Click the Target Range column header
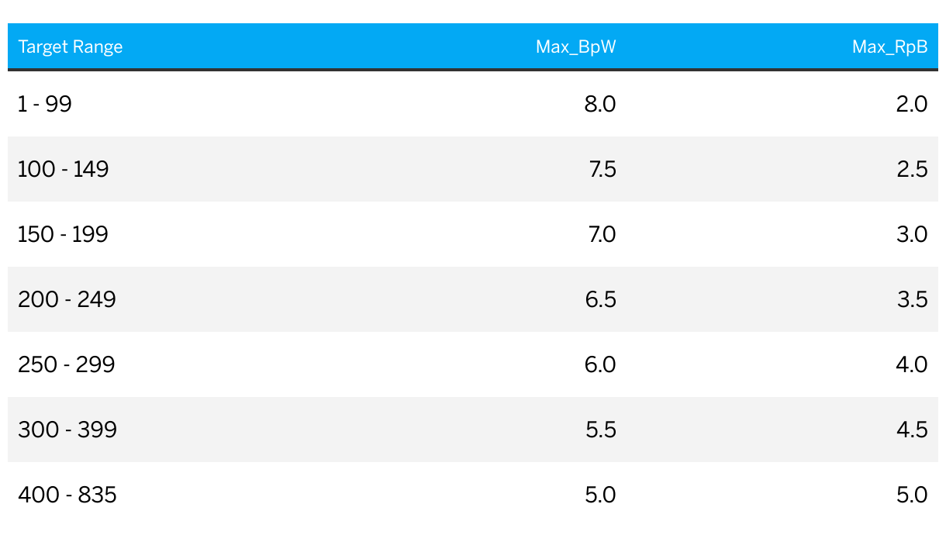The width and height of the screenshot is (946, 535). pyautogui.click(x=71, y=47)
